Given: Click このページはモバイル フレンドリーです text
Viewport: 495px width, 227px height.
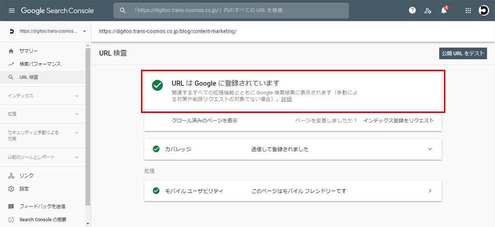Looking at the screenshot, I should (x=299, y=191).
